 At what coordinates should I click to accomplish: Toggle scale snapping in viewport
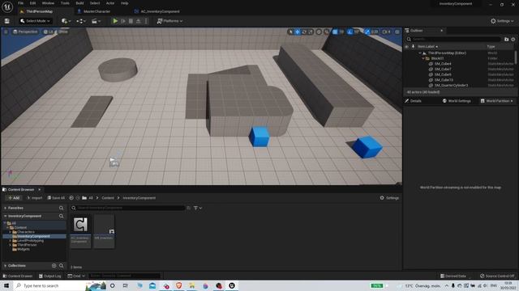(367, 32)
